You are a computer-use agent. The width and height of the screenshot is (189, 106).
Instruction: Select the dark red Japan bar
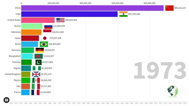[x=30, y=38]
